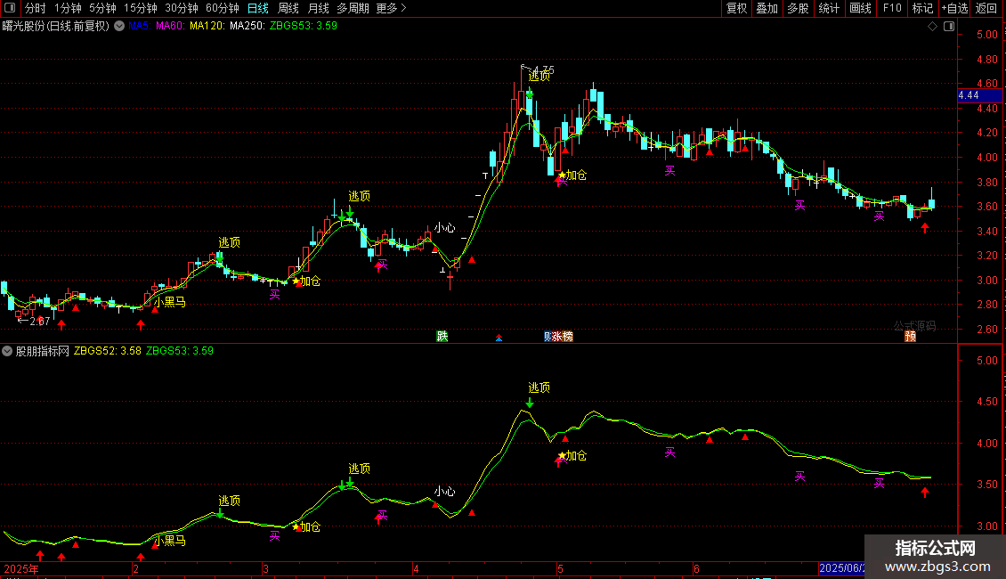Click the MA120 indicator label
The image size is (1006, 579).
[207, 27]
